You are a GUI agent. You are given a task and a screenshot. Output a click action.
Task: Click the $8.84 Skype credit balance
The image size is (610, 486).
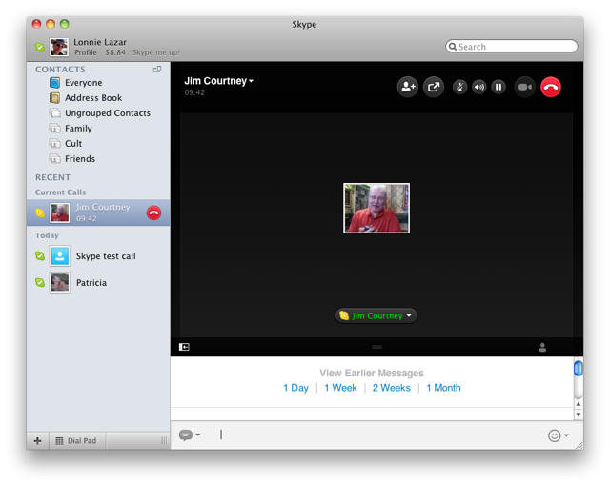(x=115, y=52)
